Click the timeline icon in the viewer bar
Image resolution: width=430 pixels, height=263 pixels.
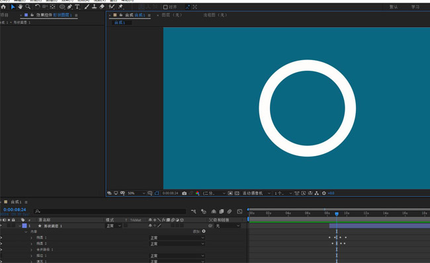click(310, 193)
